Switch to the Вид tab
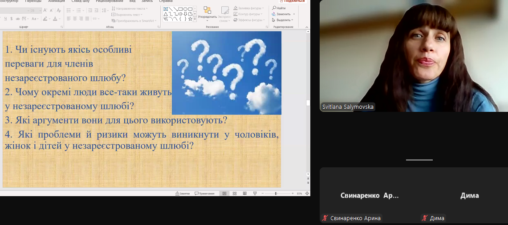 pyautogui.click(x=133, y=1)
